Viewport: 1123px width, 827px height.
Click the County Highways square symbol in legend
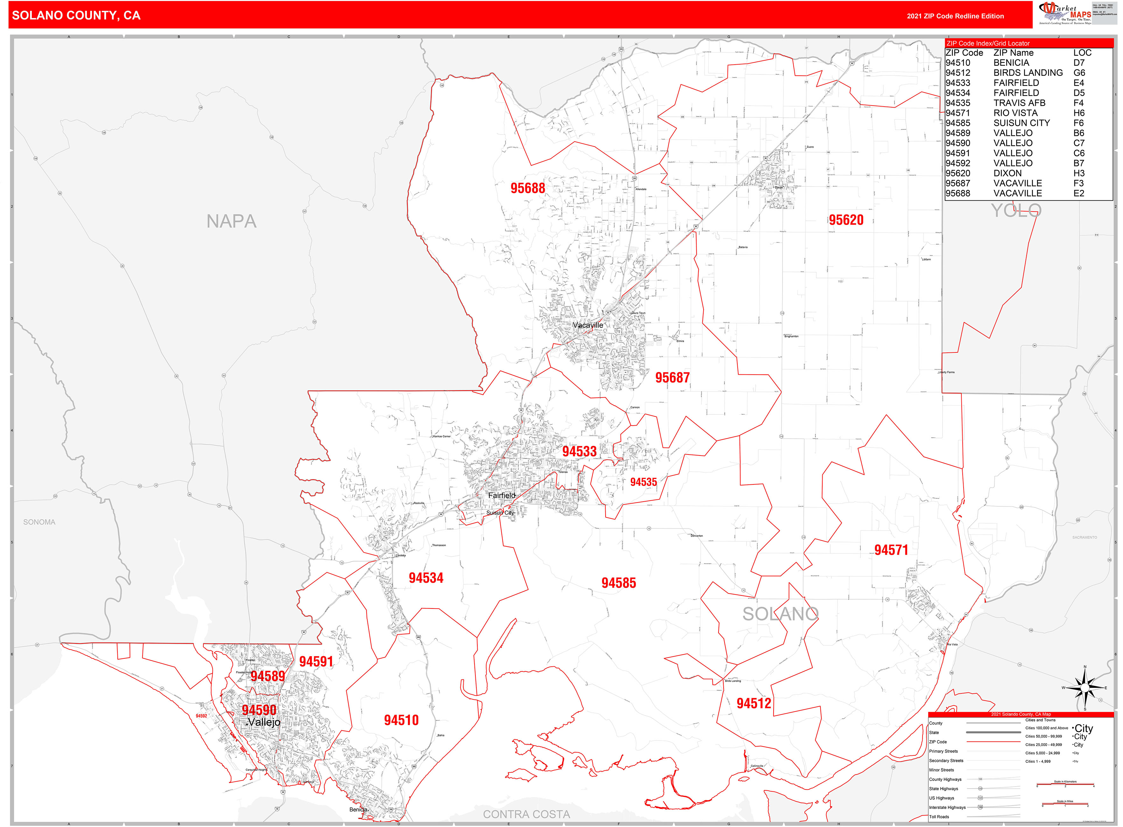(x=980, y=779)
